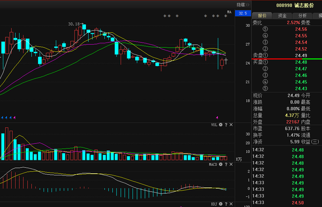Open VOL indicator help question mark
Viewport: 322px width, 207px height.
226,125
